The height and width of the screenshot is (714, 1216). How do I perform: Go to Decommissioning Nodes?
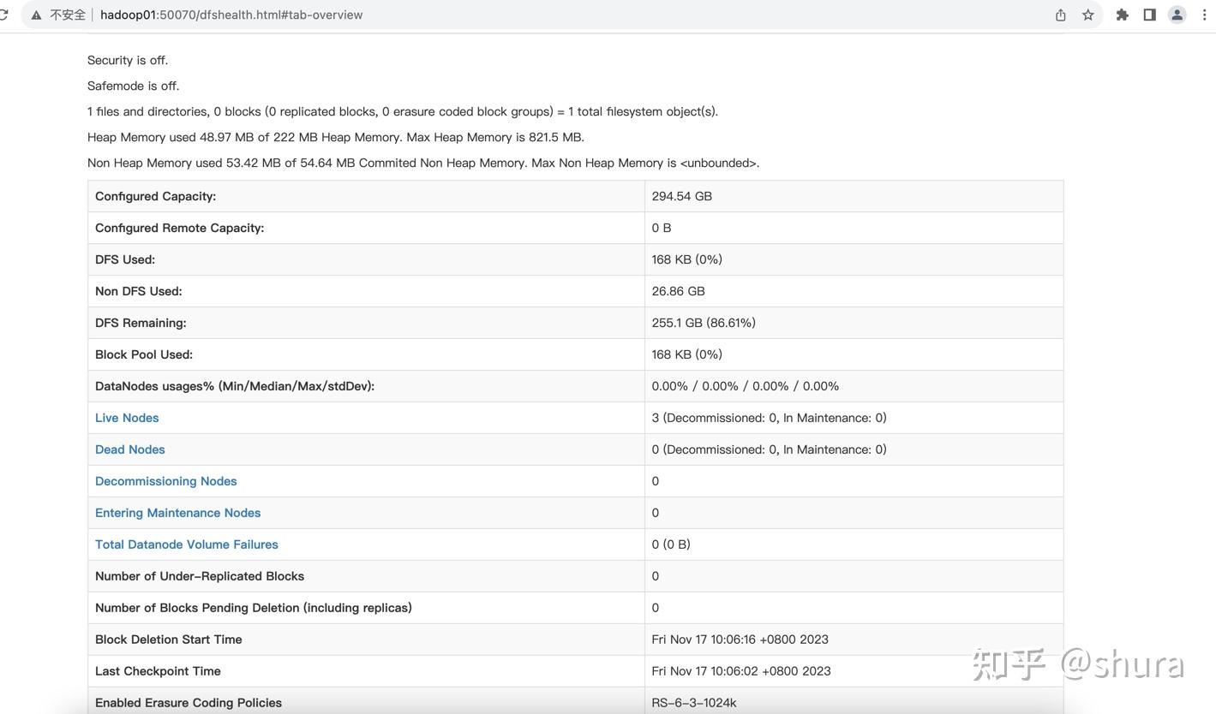pyautogui.click(x=166, y=481)
